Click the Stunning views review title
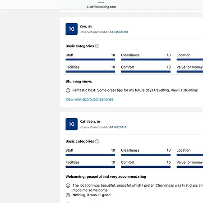203x203 pixels. (78, 81)
